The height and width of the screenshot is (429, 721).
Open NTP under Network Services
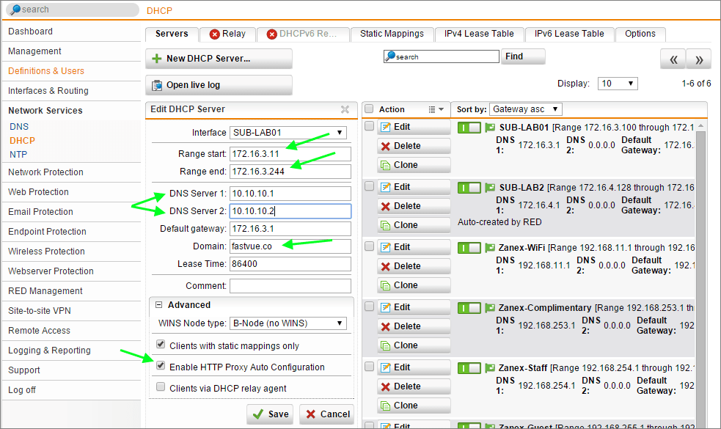[18, 155]
